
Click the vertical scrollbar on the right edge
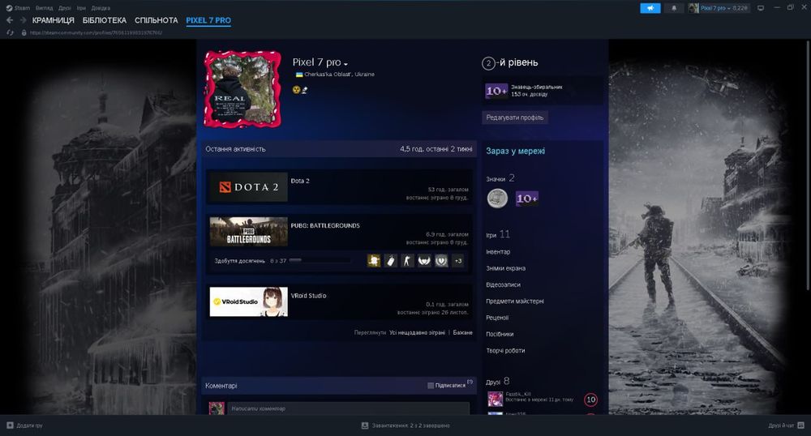808,165
